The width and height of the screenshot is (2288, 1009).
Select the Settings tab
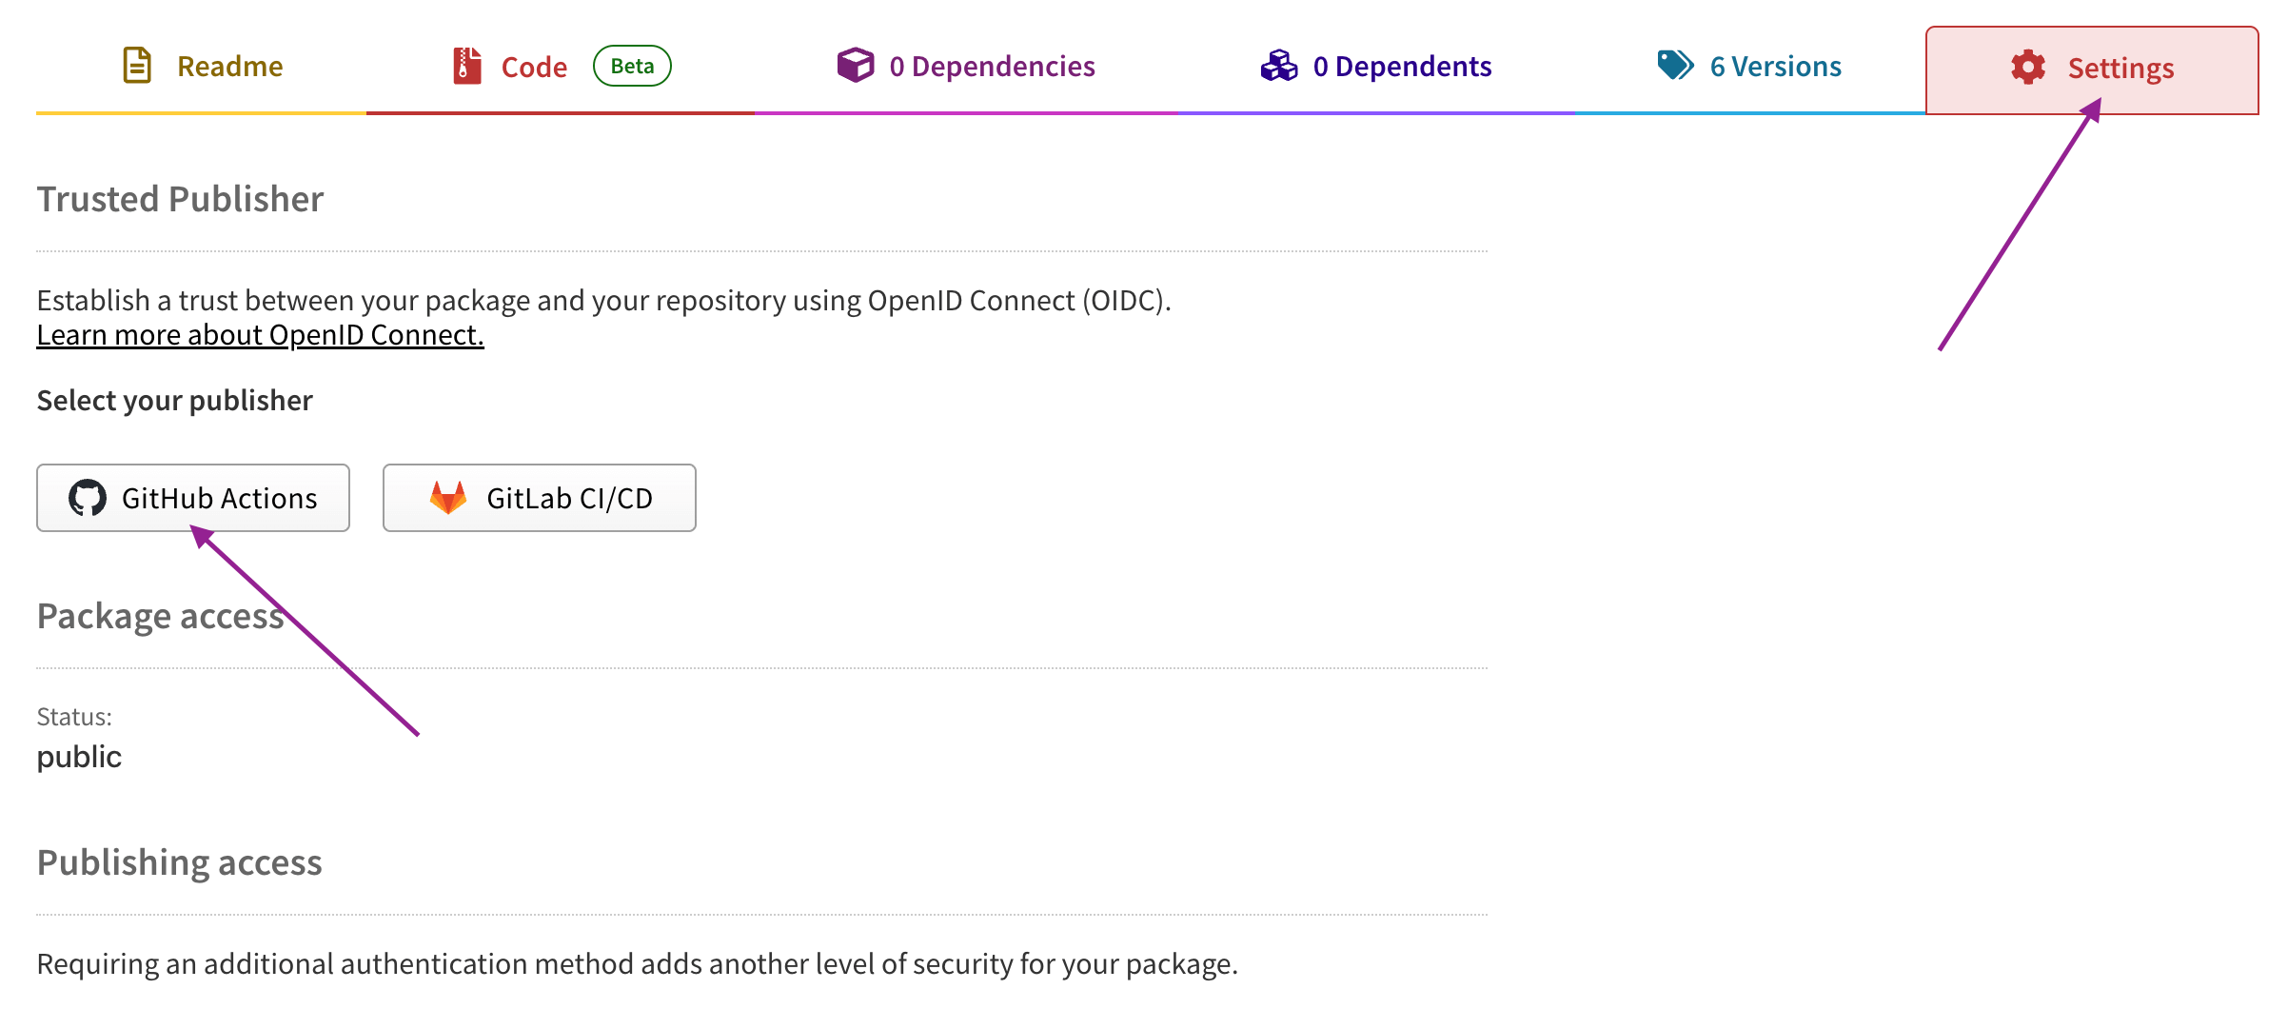[x=2120, y=68]
